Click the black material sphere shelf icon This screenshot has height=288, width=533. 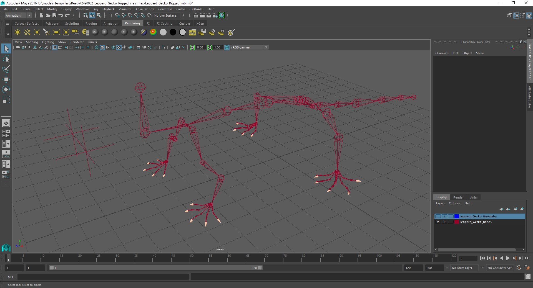pyautogui.click(x=173, y=32)
